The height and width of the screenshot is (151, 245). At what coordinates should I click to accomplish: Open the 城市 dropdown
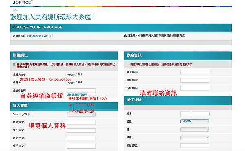tap(195, 138)
